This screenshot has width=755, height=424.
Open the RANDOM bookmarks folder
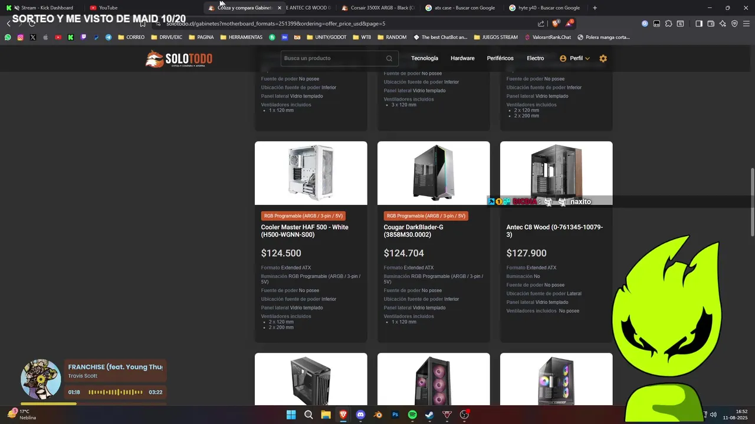392,37
